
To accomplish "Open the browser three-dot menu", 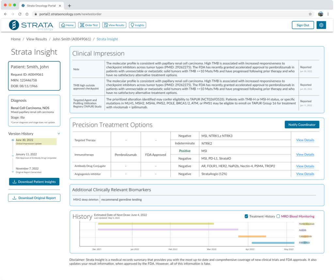I will pos(328,14).
